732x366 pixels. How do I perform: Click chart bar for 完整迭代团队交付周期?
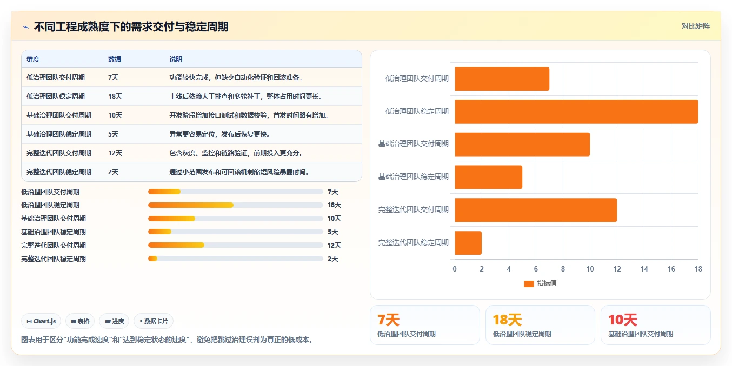click(x=536, y=210)
